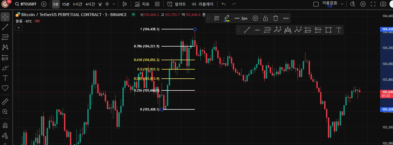The image size is (393, 145).
Task: Switch to the 4시간 timeframe
Action: click(90, 4)
